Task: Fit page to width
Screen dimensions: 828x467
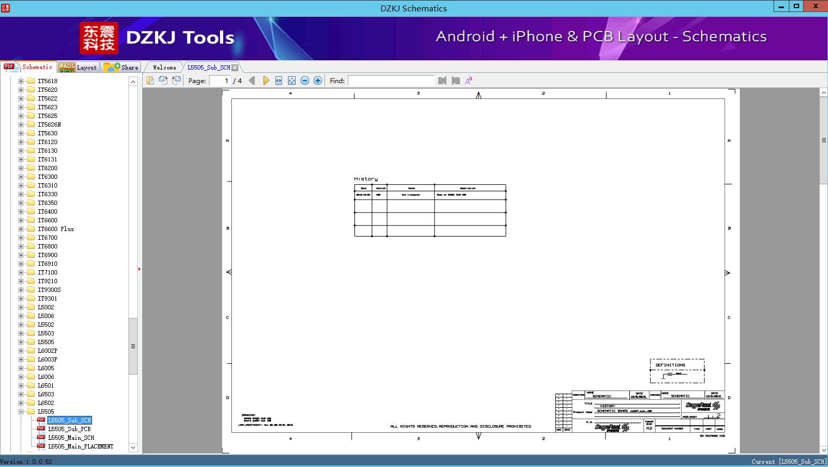Action: 279,80
